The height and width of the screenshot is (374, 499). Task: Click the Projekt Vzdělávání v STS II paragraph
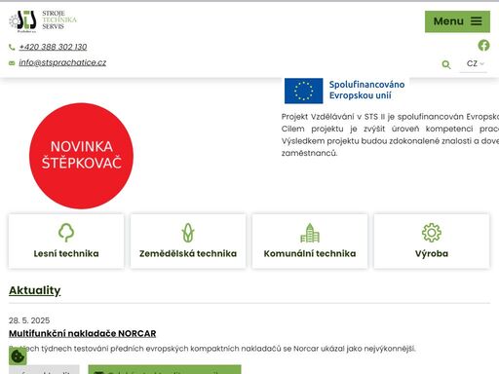click(390, 134)
